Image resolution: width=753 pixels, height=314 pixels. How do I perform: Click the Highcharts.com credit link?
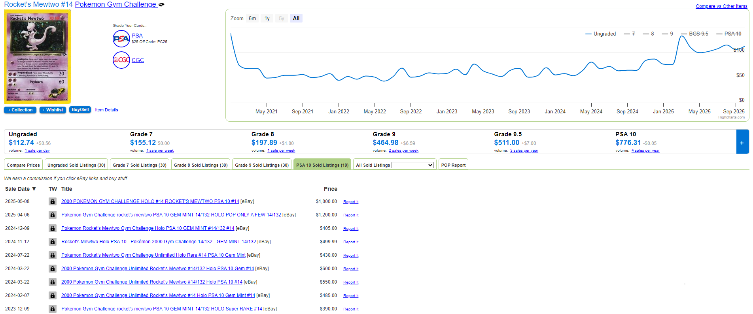pyautogui.click(x=731, y=117)
